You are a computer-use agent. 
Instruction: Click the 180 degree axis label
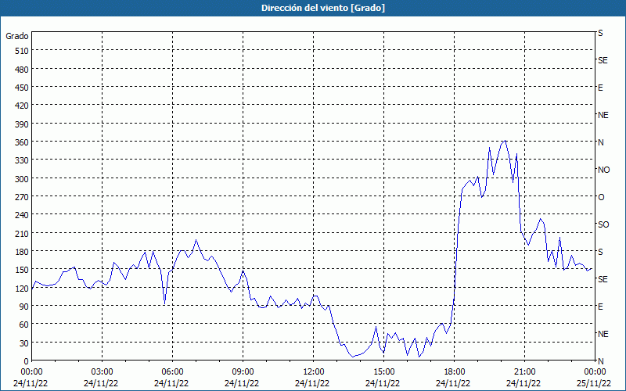tap(22, 252)
